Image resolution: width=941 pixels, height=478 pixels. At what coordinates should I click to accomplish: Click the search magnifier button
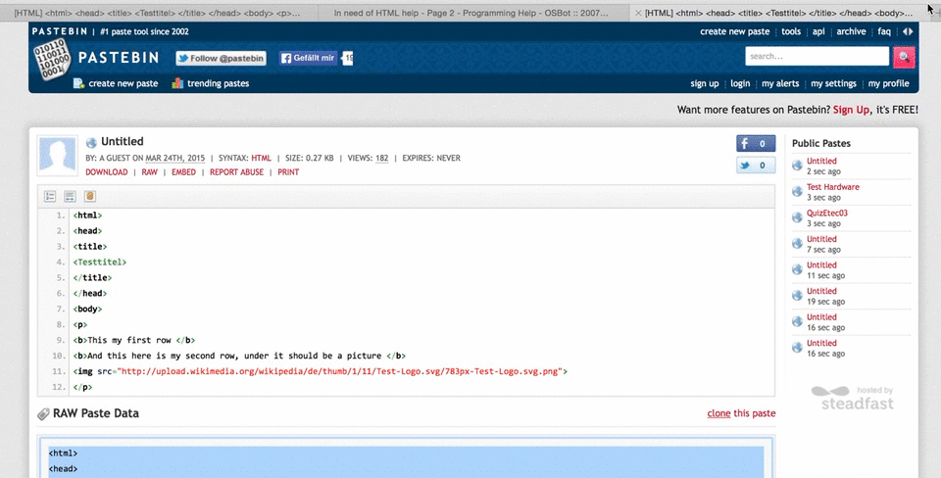click(904, 57)
